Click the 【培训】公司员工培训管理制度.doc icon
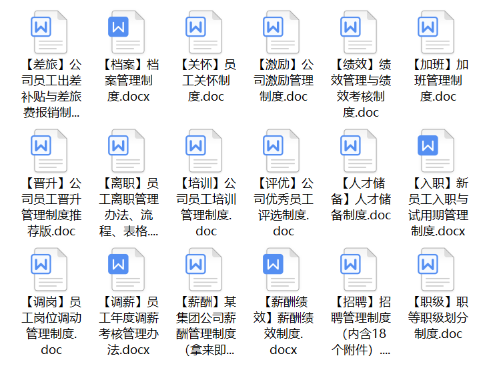The image size is (479, 372). 205,151
